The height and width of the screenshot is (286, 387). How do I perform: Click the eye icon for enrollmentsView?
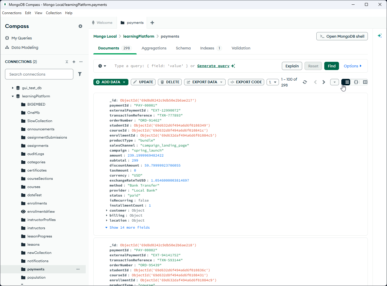pos(23,212)
